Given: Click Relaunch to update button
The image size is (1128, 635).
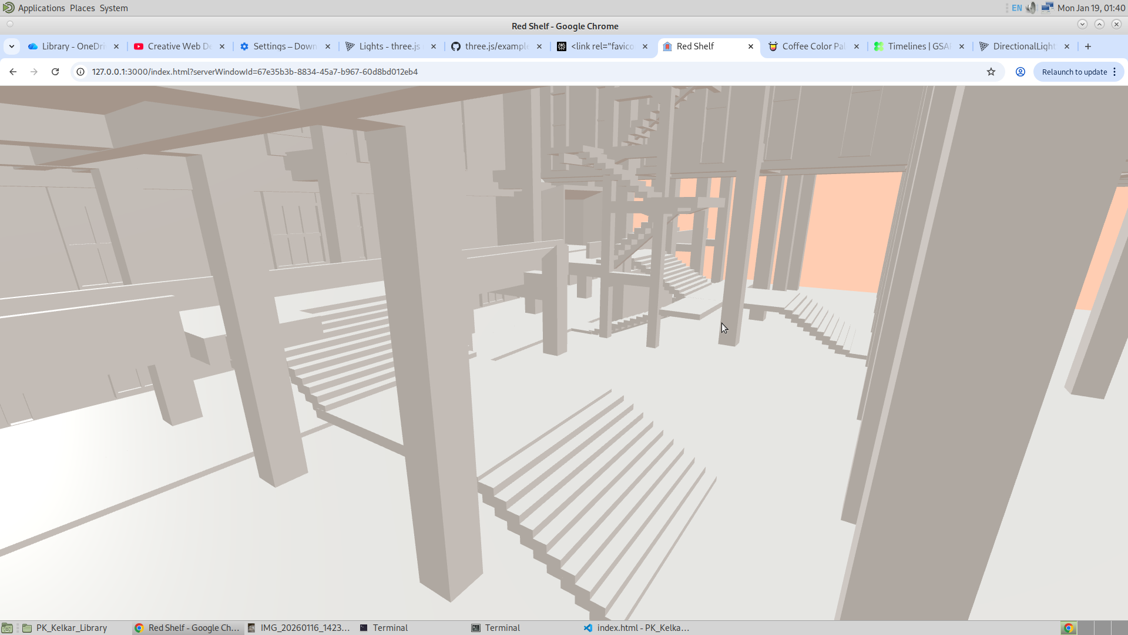Looking at the screenshot, I should (x=1074, y=72).
